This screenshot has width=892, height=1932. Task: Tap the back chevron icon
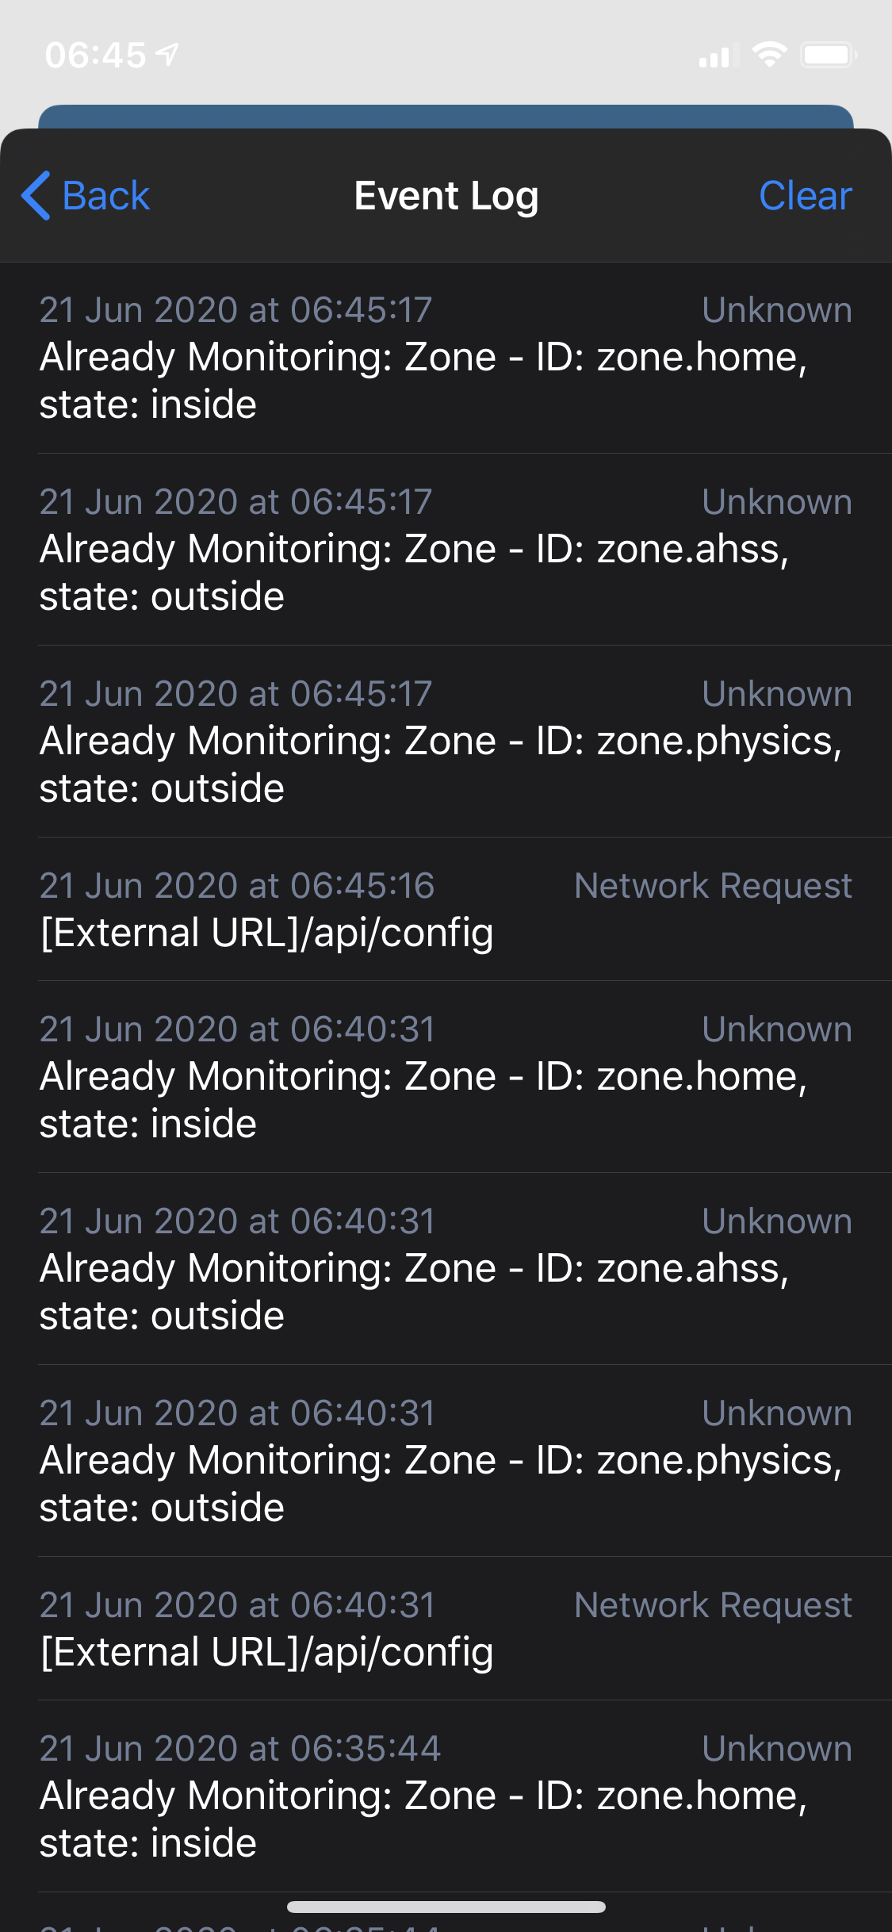(36, 195)
